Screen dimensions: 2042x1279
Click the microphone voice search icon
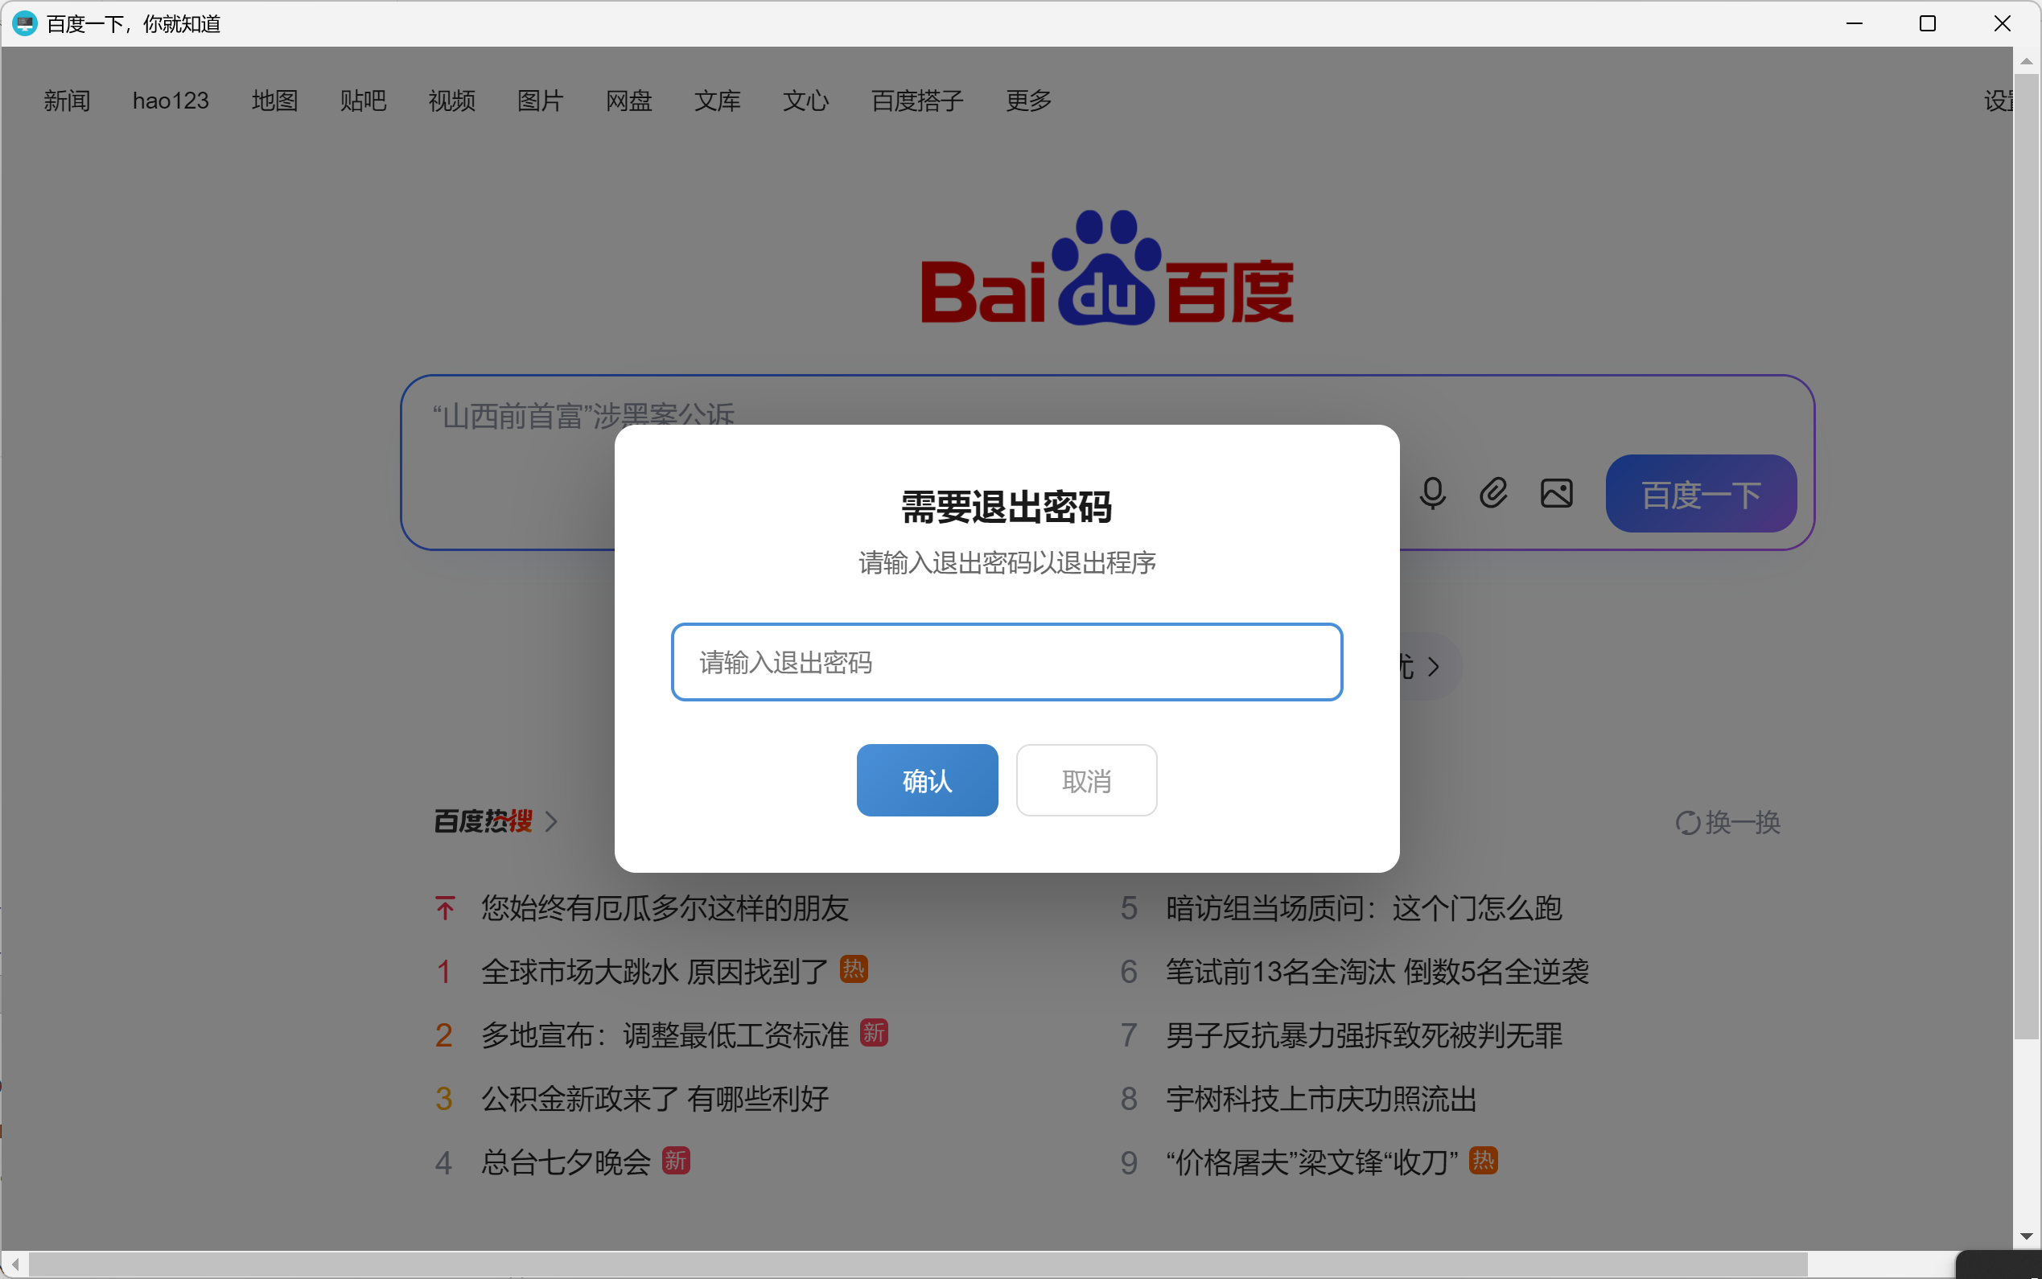[1432, 493]
